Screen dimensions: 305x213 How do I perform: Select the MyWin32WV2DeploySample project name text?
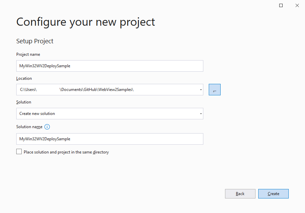(44, 66)
